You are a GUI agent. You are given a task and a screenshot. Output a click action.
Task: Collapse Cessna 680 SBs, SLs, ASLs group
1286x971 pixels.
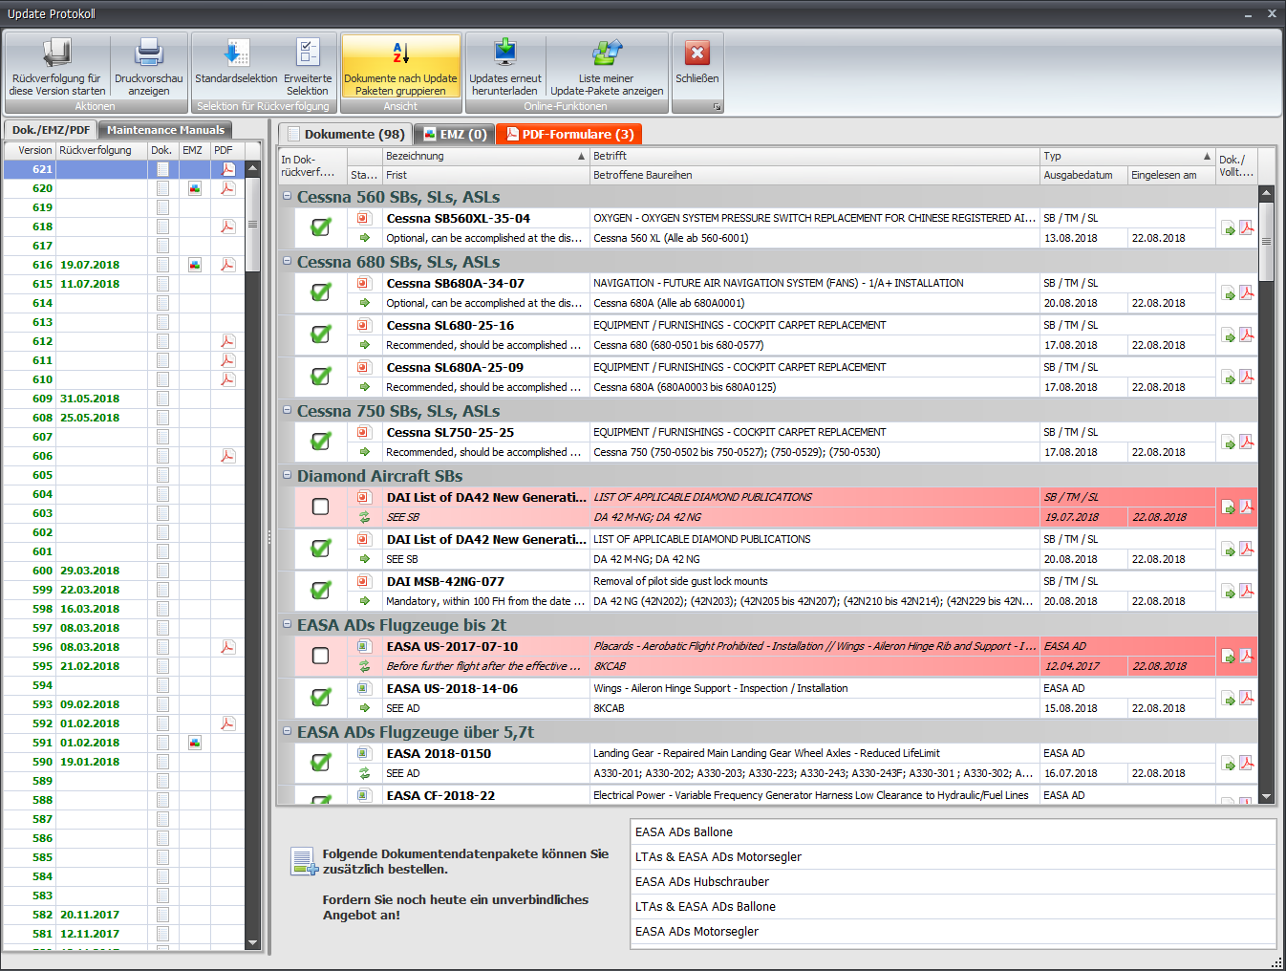click(x=288, y=262)
